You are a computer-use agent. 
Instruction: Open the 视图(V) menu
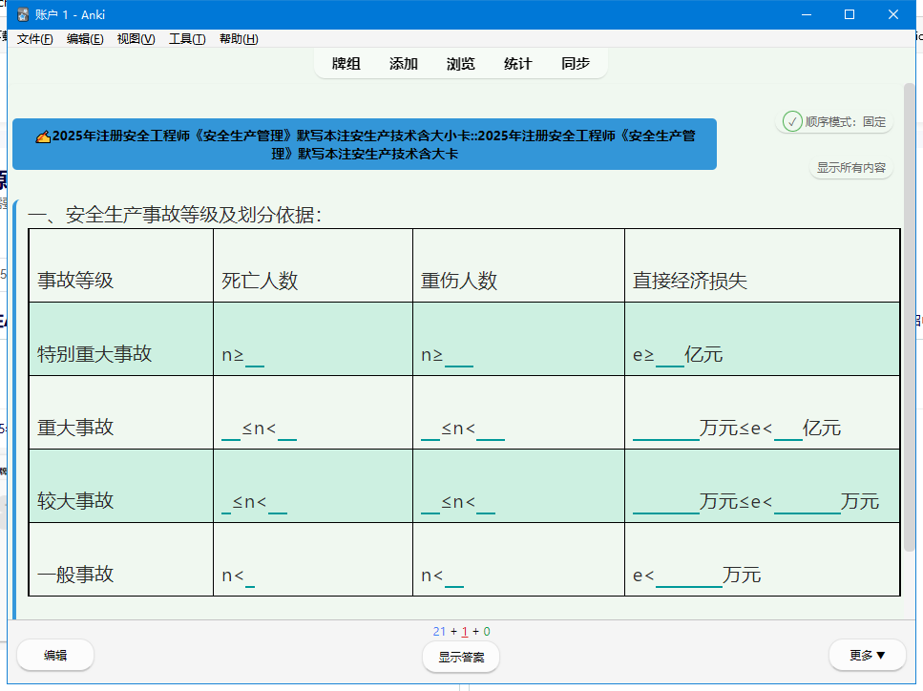(136, 39)
